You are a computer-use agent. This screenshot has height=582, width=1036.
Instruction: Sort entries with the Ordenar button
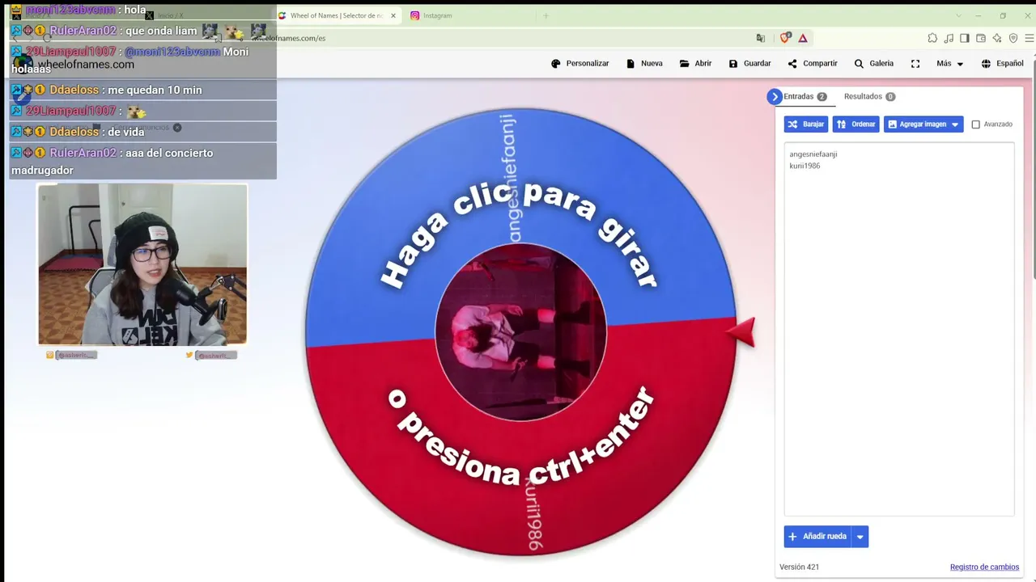[x=856, y=124]
